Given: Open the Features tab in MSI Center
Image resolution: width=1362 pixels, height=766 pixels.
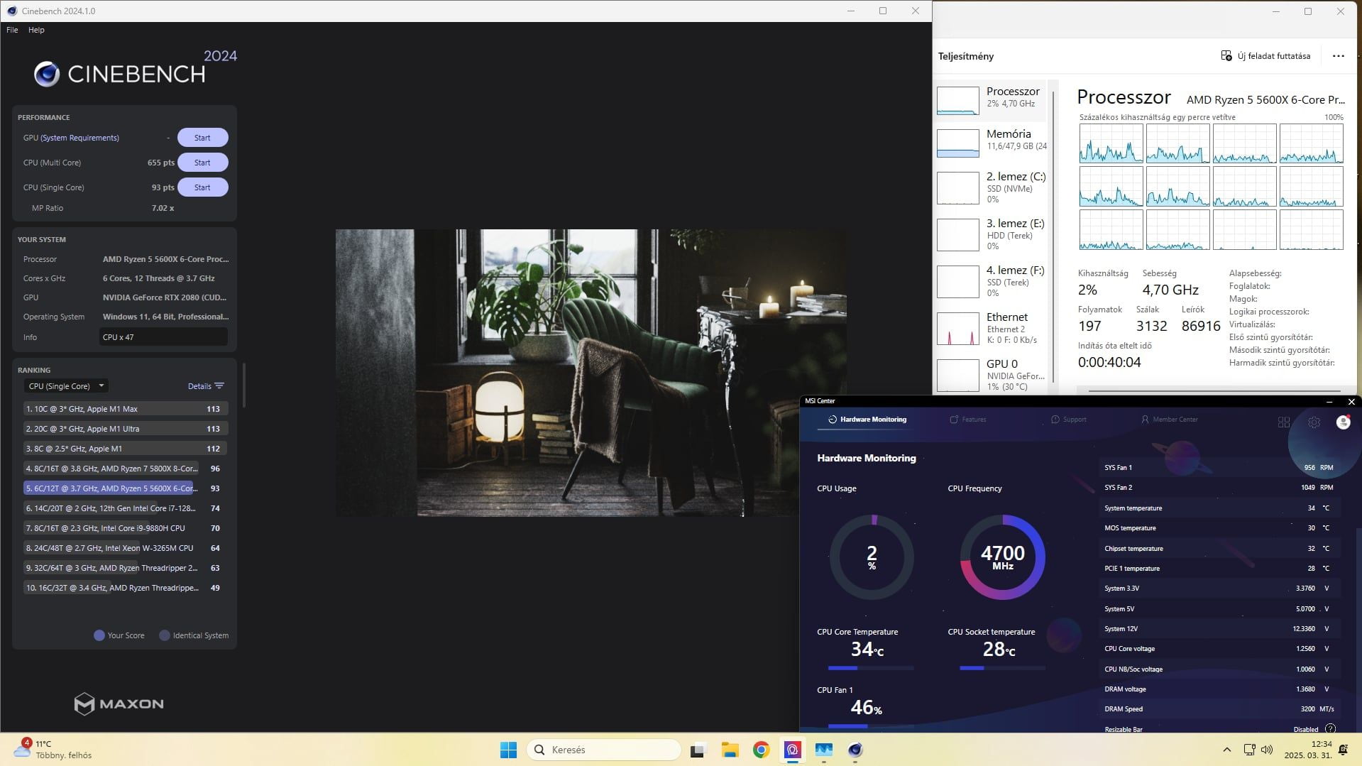Looking at the screenshot, I should (x=968, y=420).
